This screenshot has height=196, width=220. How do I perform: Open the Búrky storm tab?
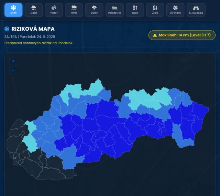point(94,10)
